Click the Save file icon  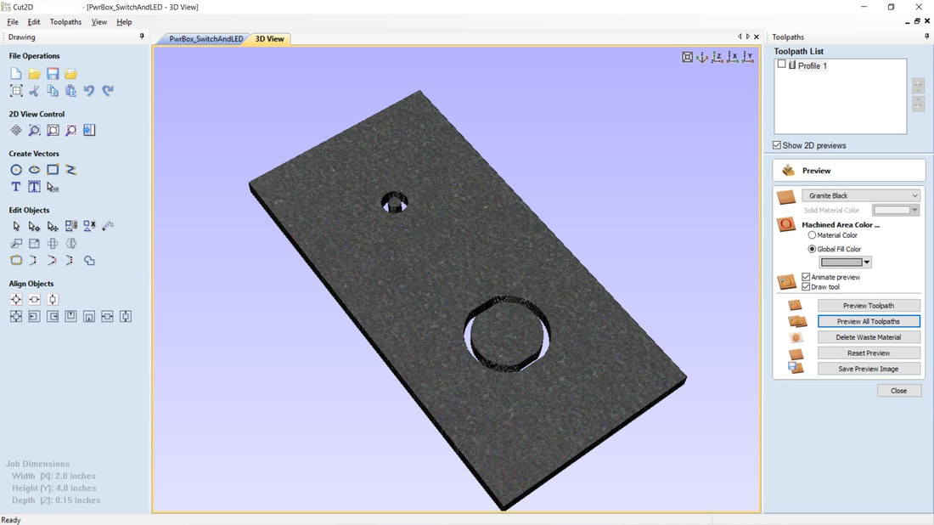click(53, 74)
